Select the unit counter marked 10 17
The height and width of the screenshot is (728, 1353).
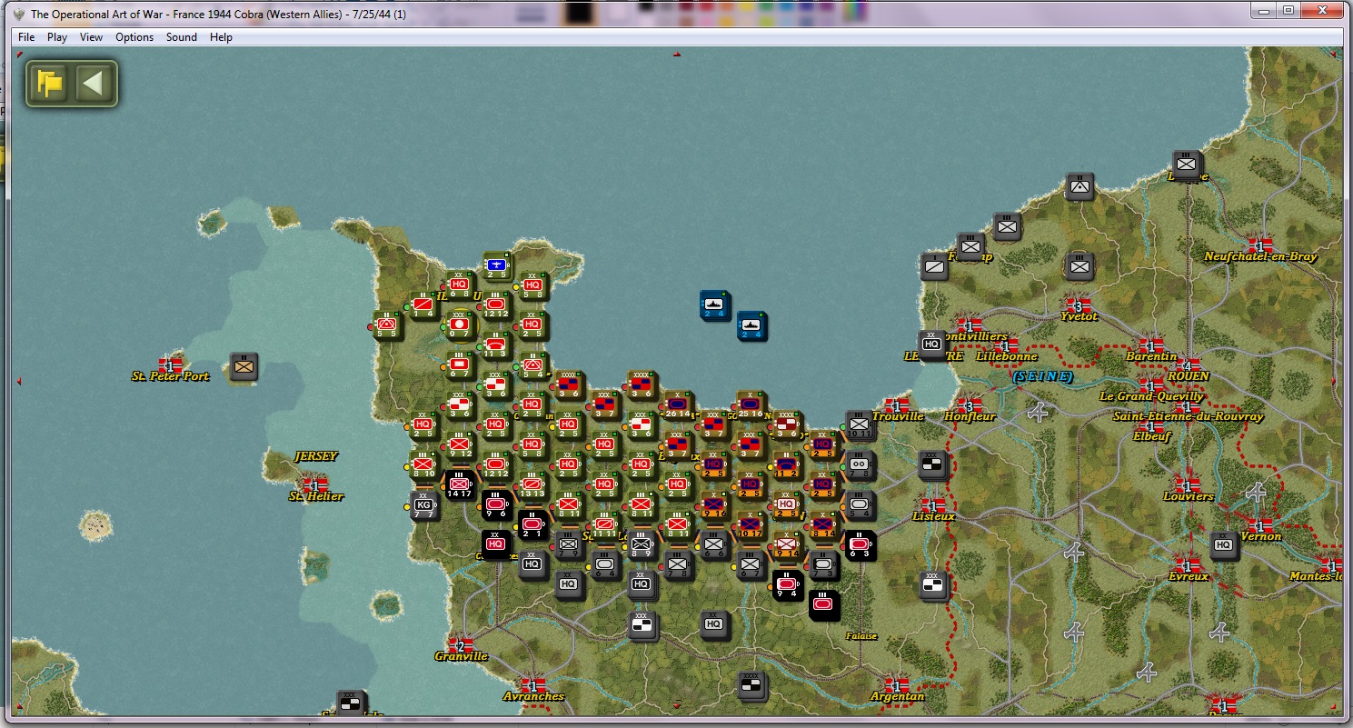click(x=751, y=524)
